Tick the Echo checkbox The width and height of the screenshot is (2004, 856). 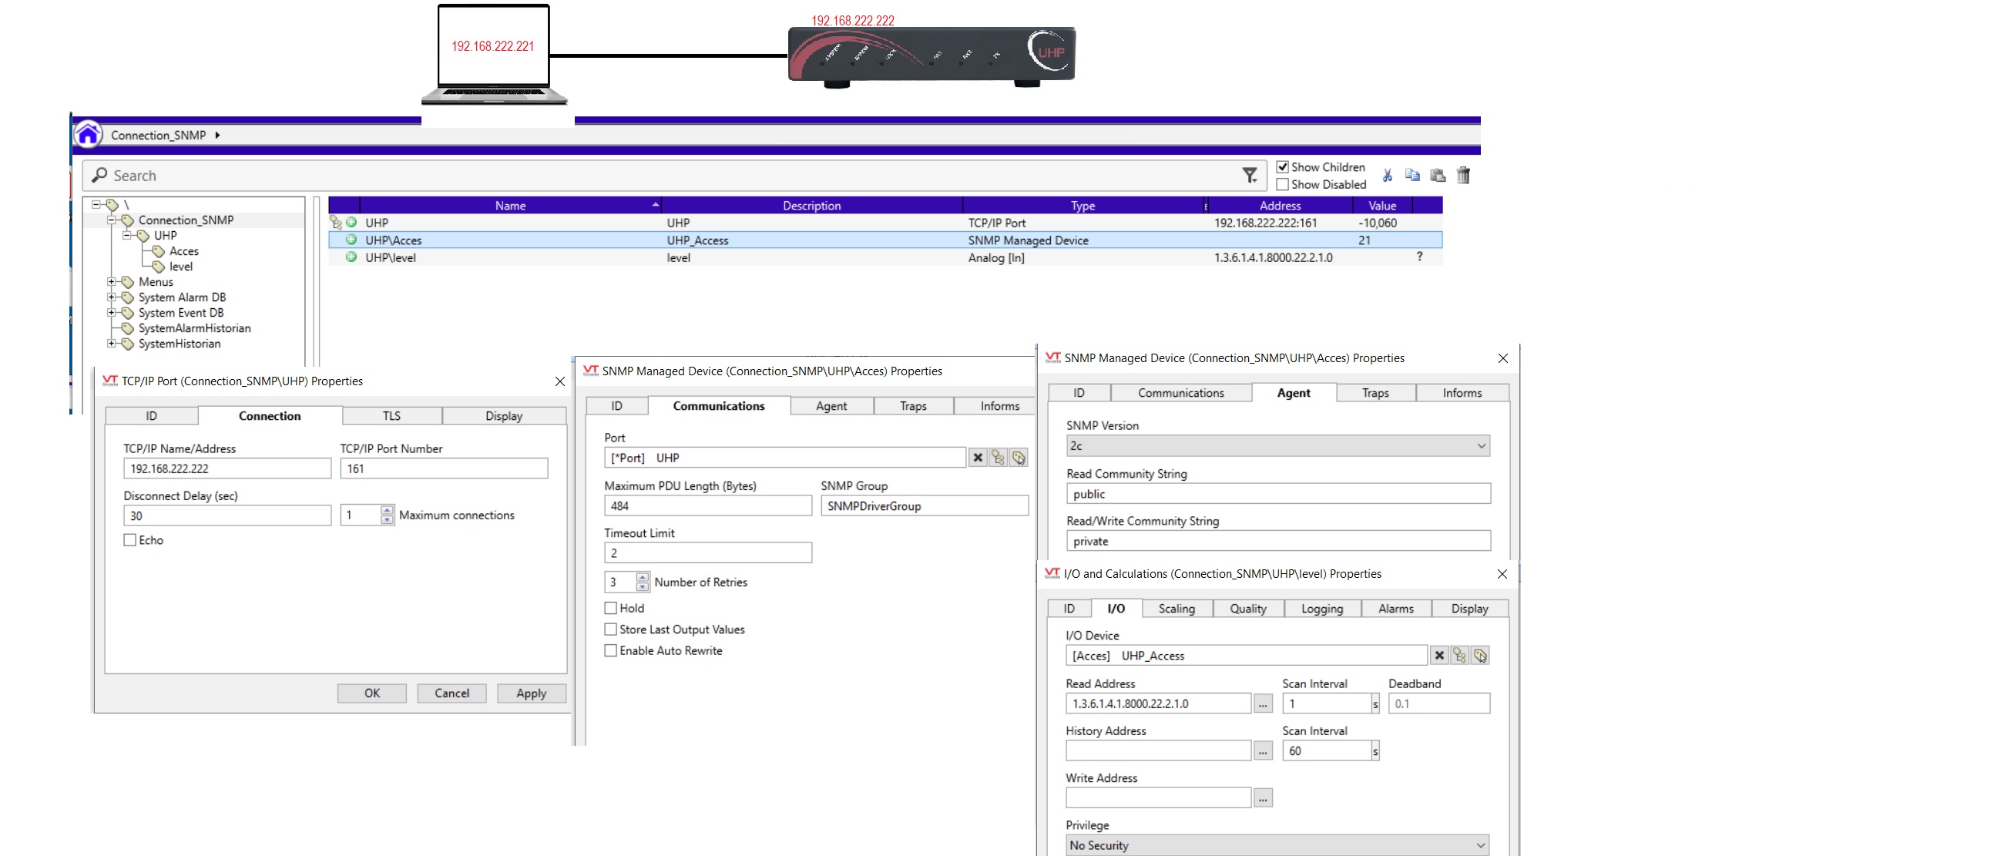point(130,540)
